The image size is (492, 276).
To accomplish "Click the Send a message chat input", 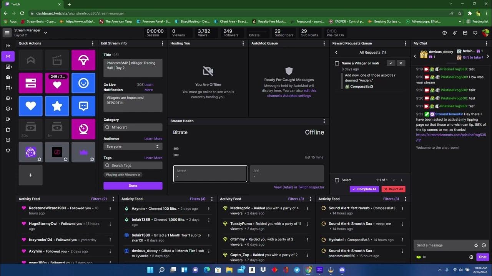I will [451, 245].
